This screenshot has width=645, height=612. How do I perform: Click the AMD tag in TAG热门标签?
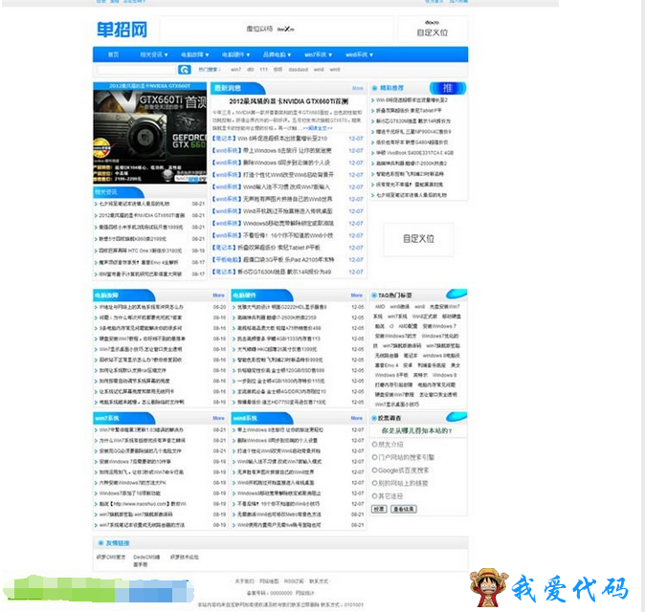pos(380,307)
